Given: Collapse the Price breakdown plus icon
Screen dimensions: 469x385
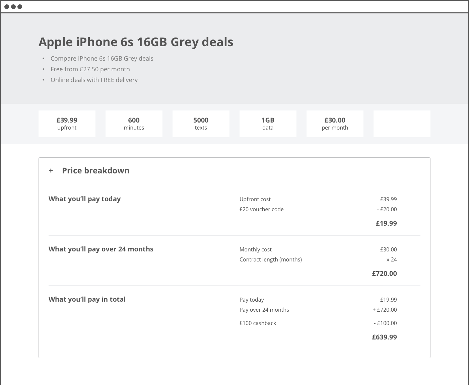Looking at the screenshot, I should click(51, 171).
